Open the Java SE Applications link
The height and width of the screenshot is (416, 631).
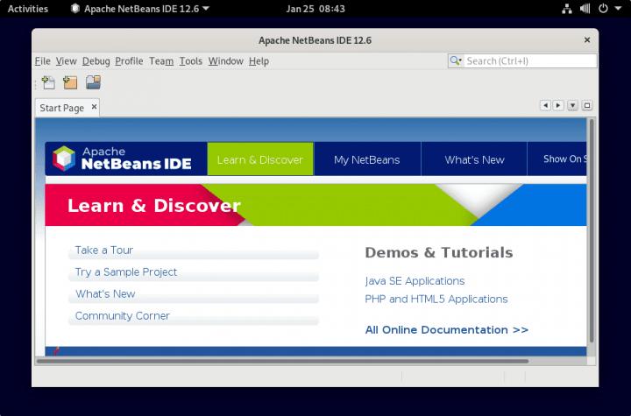point(415,281)
